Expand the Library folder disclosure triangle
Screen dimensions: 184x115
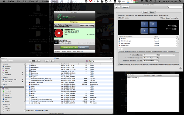pyautogui.click(x=27, y=86)
